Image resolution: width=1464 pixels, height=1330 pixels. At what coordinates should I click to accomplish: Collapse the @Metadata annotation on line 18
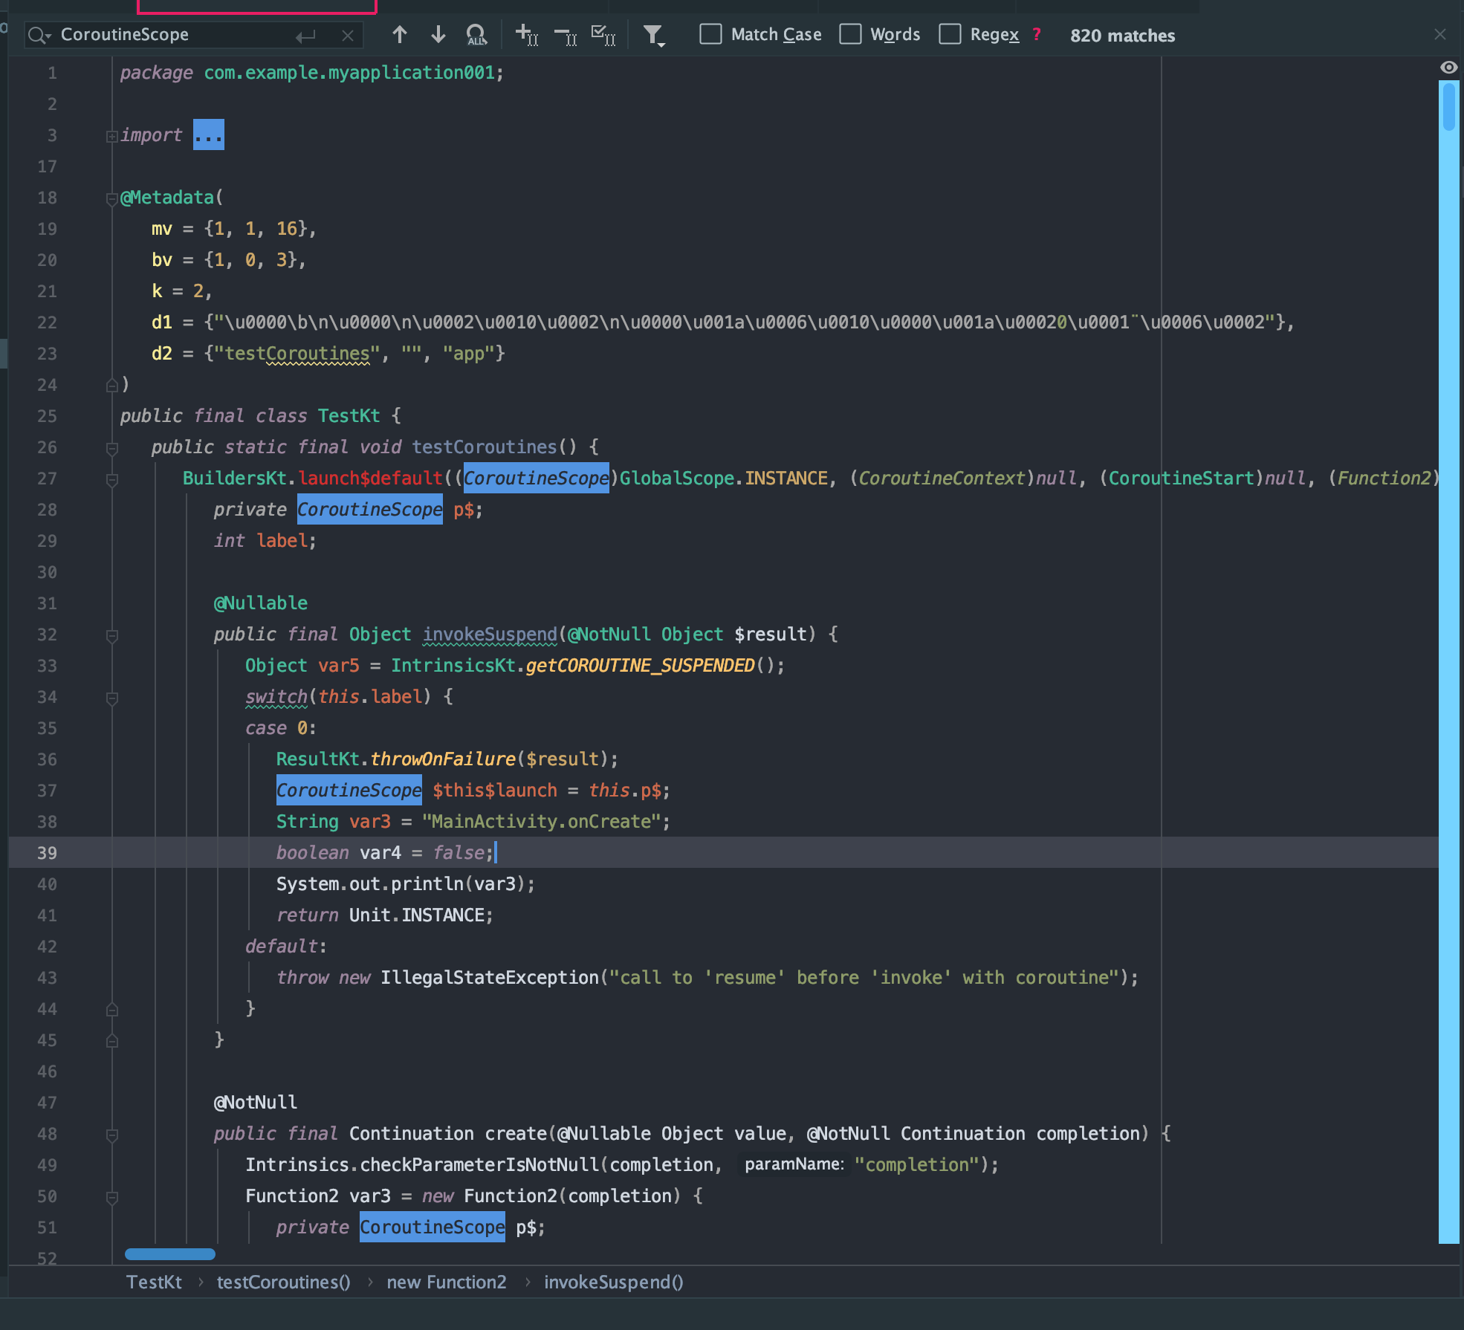[112, 198]
